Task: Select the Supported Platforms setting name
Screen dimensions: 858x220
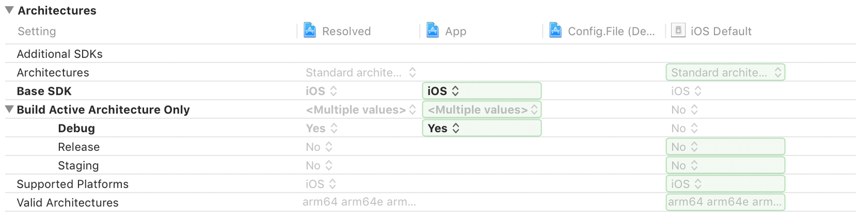Action: click(72, 184)
